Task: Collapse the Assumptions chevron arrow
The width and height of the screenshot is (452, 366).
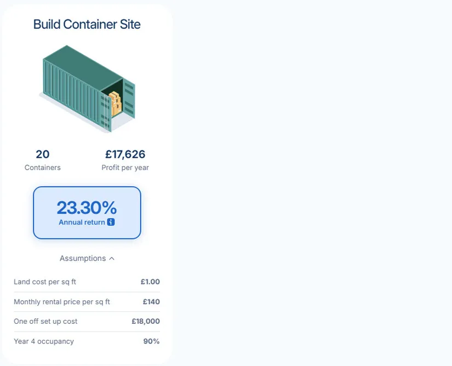Action: tap(112, 259)
